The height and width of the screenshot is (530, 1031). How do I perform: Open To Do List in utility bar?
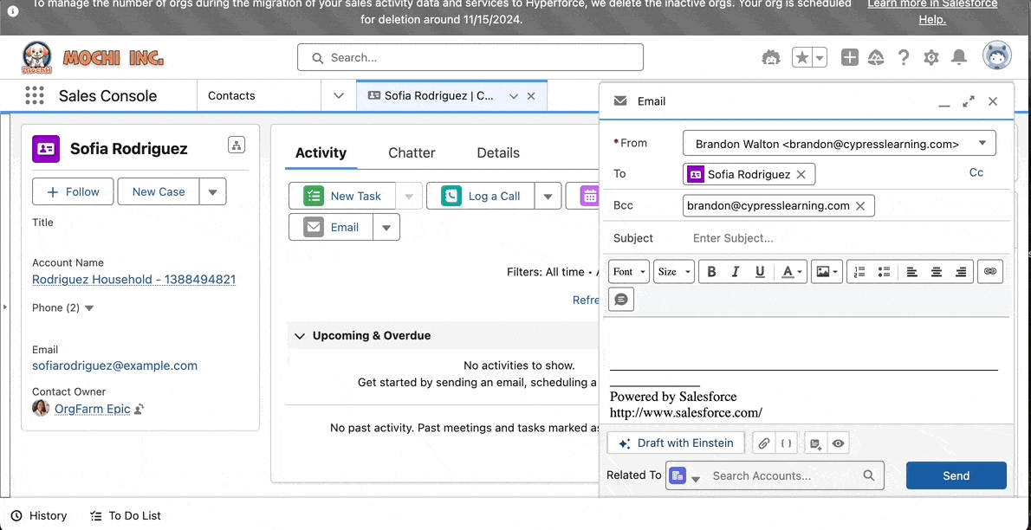click(x=125, y=515)
